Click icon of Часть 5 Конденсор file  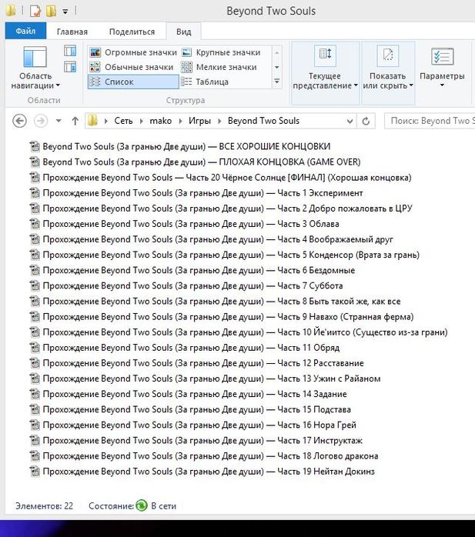tap(35, 255)
